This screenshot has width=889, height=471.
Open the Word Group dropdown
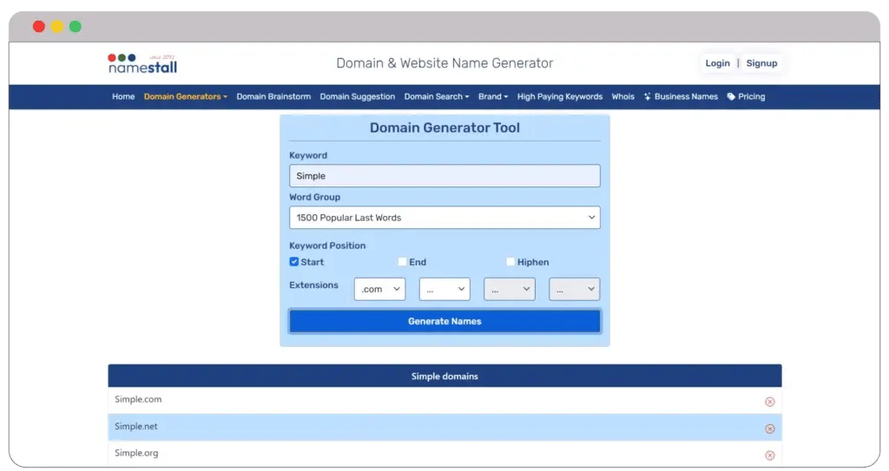coord(444,218)
